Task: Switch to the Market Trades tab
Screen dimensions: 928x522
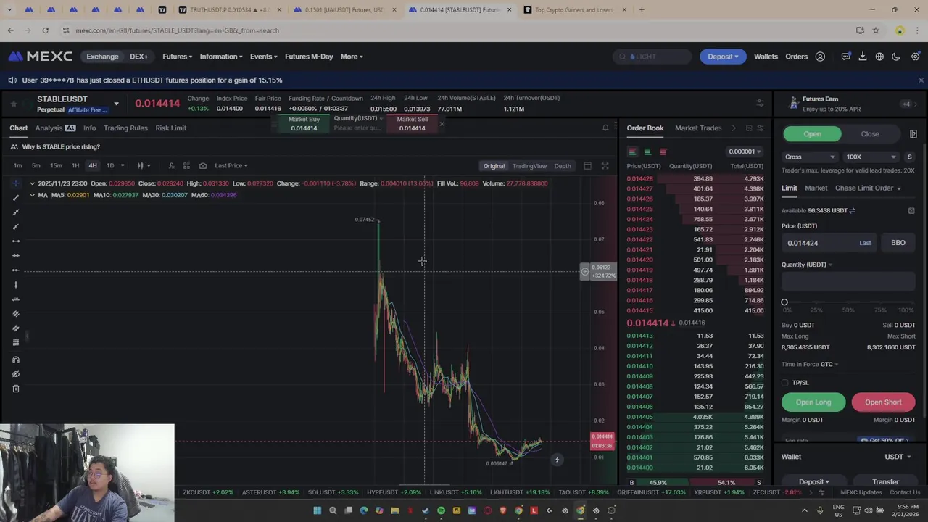Action: [698, 128]
